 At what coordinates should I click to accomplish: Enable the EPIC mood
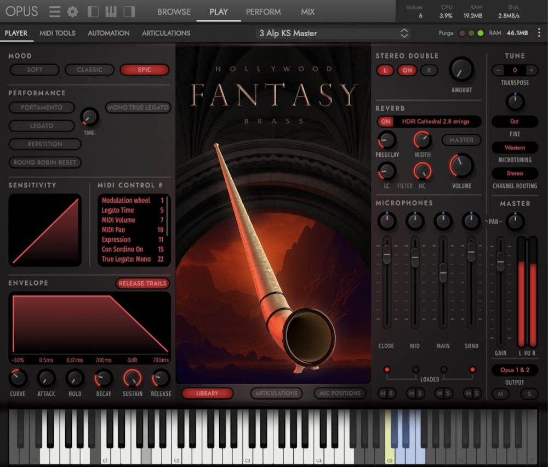144,70
